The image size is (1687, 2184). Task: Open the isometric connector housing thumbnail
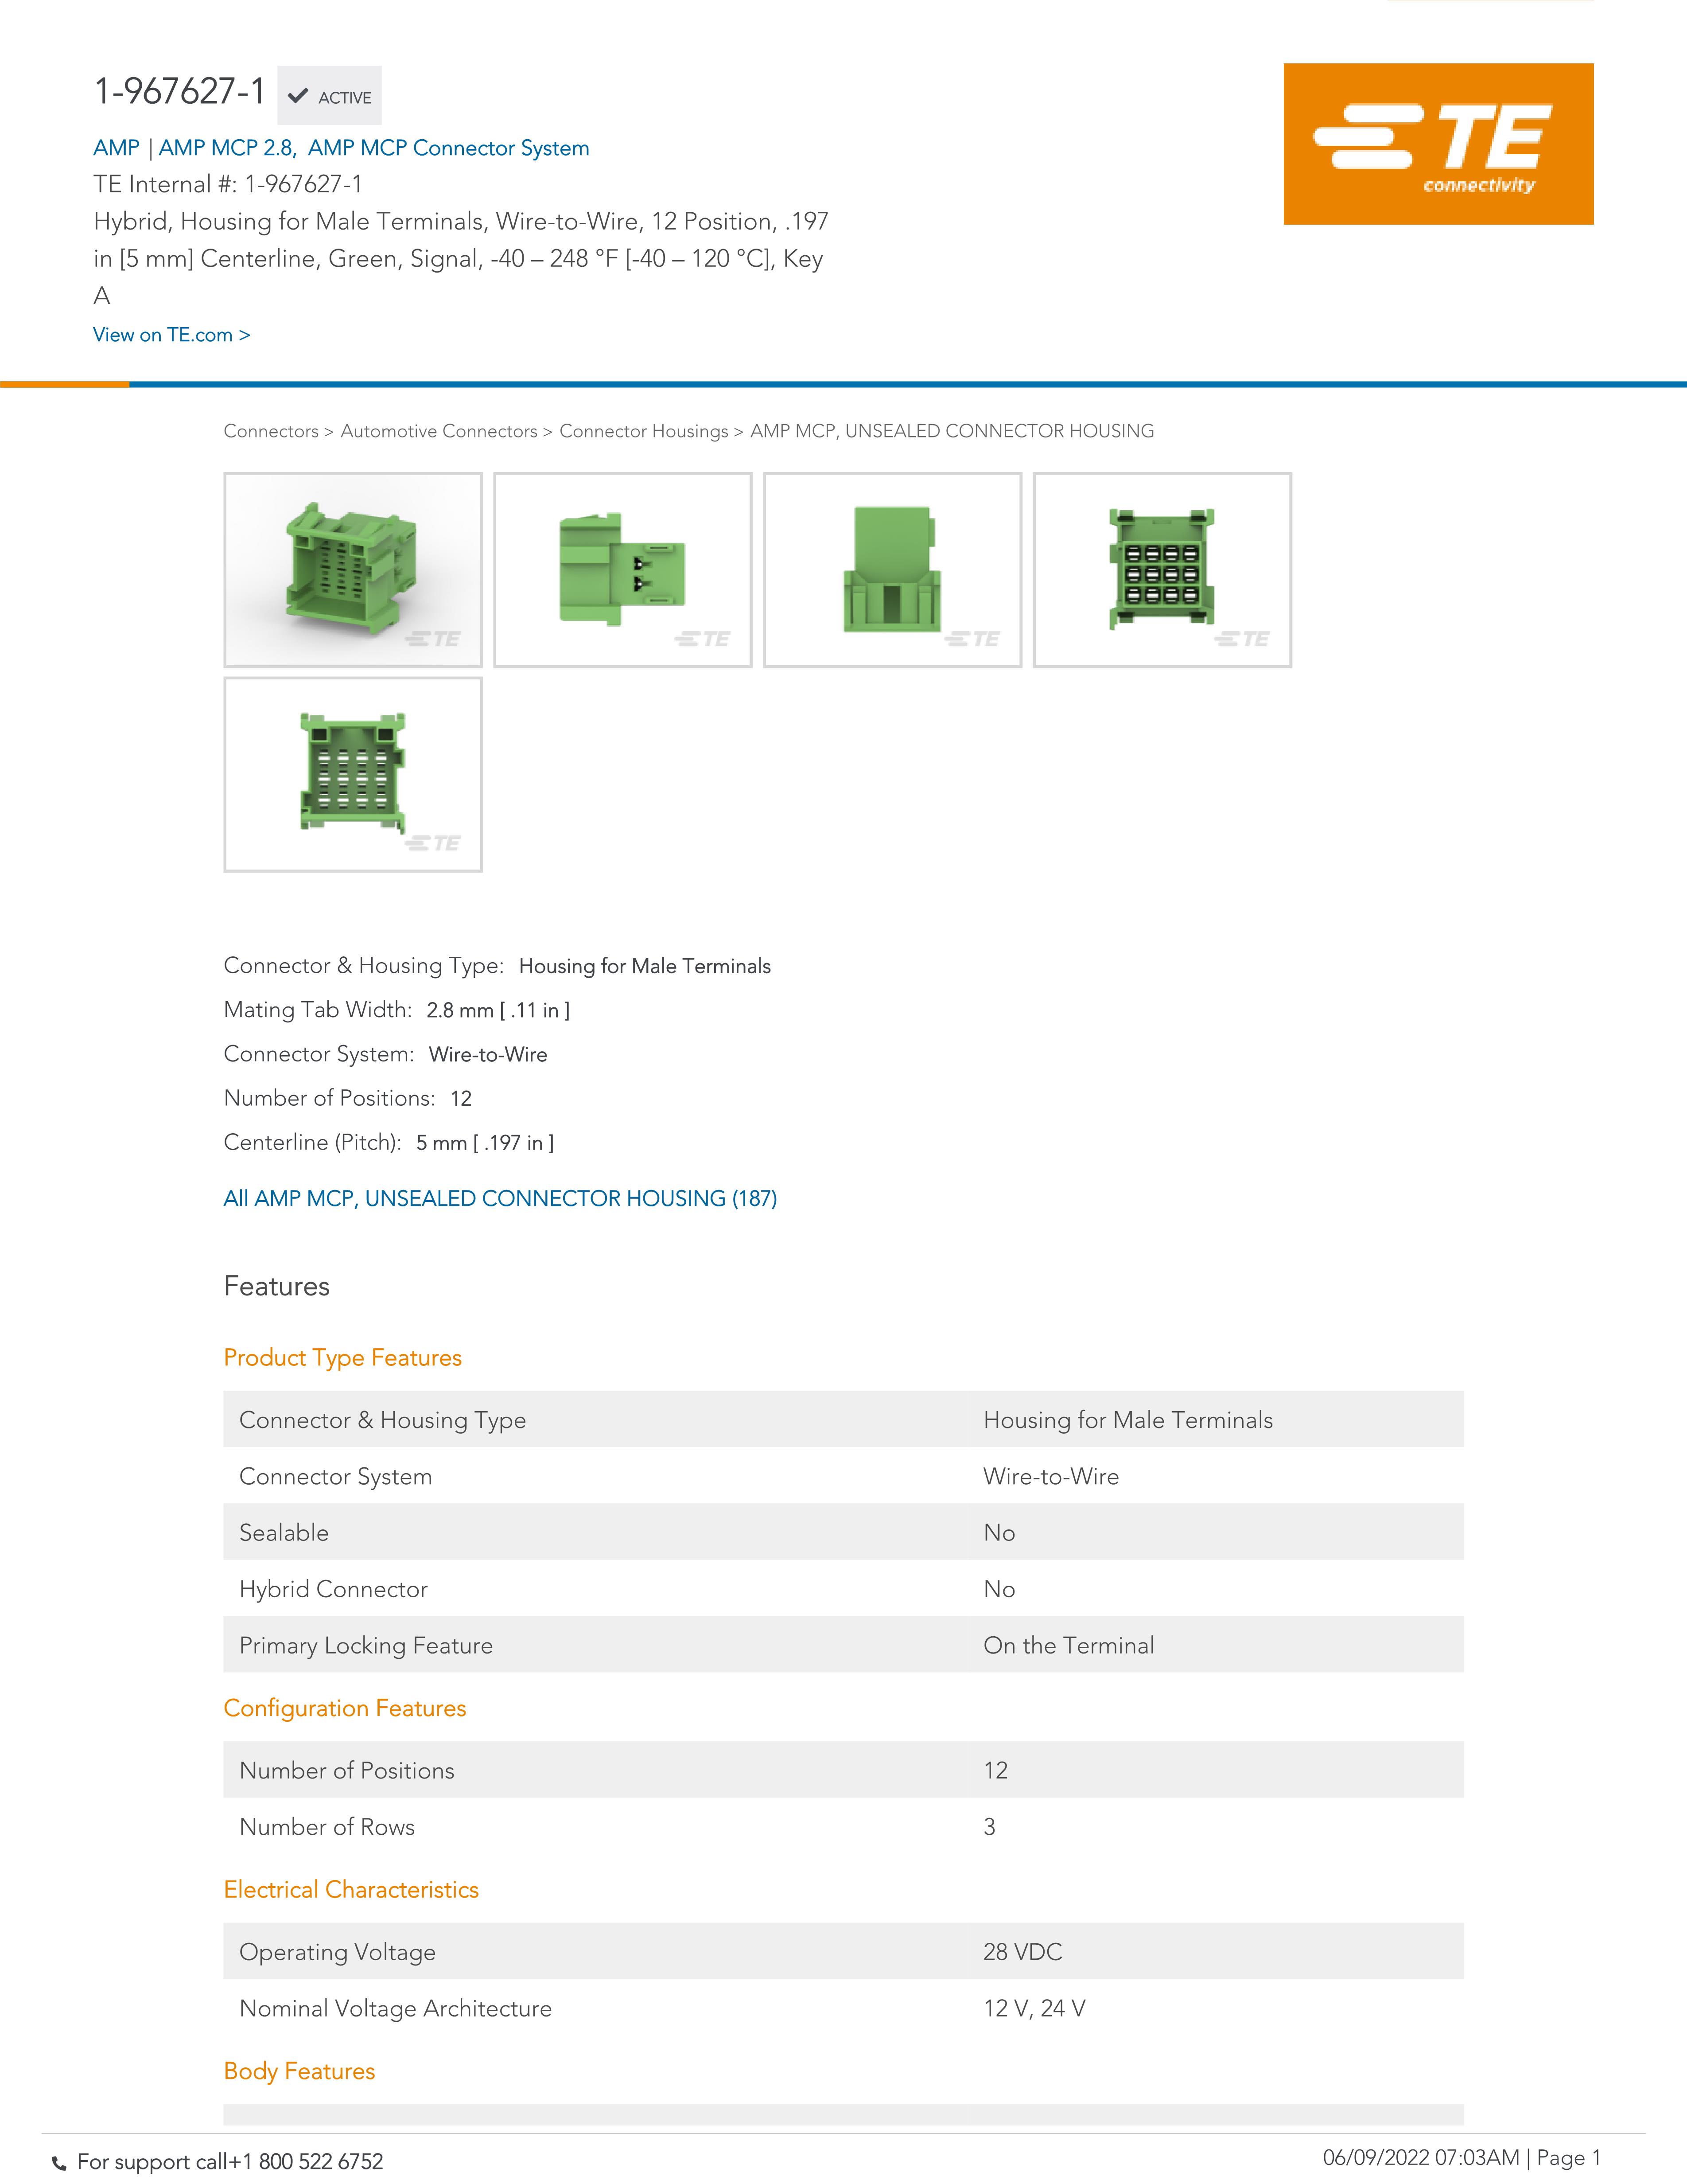pos(353,569)
